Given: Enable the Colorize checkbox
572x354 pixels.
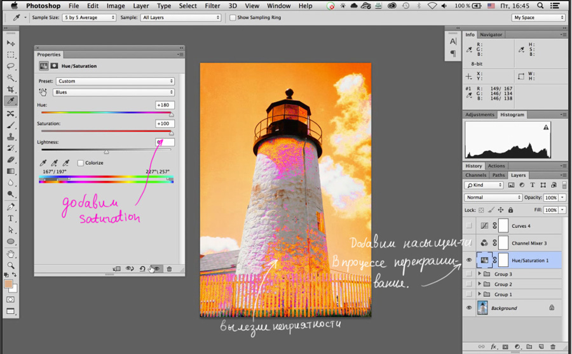Looking at the screenshot, I should (x=81, y=163).
